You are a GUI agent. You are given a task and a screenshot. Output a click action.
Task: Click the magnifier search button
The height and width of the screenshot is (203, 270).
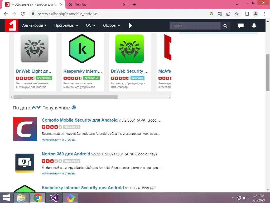pyautogui.click(x=225, y=26)
